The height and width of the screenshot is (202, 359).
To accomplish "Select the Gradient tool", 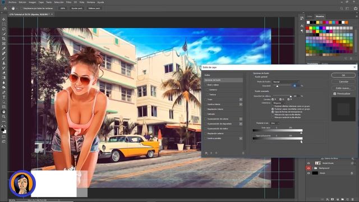I will [x=4, y=77].
